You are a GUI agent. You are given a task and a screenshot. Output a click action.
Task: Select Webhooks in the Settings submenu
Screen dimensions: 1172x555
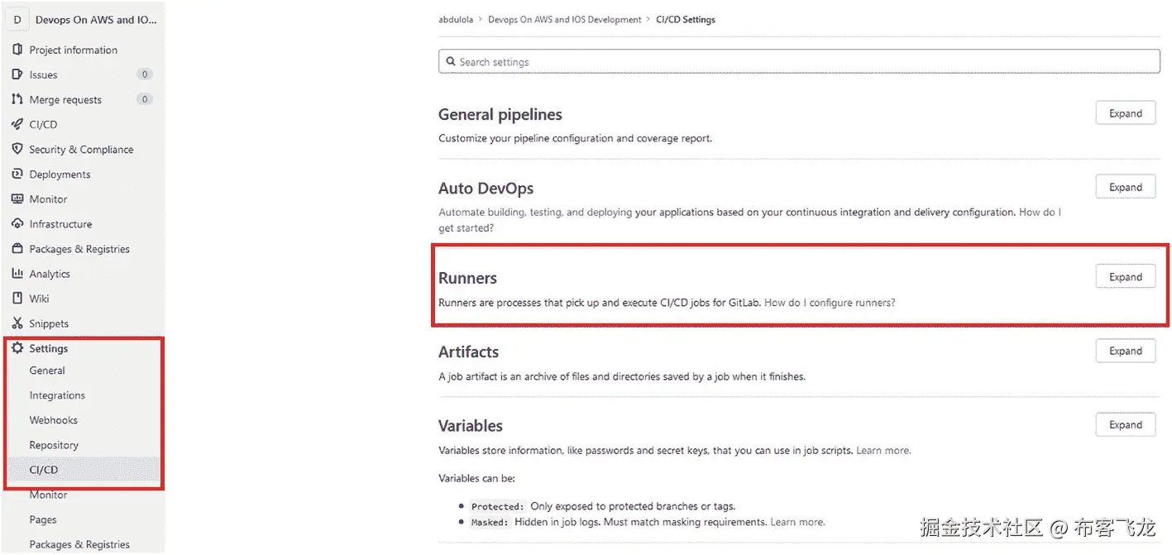click(x=53, y=420)
